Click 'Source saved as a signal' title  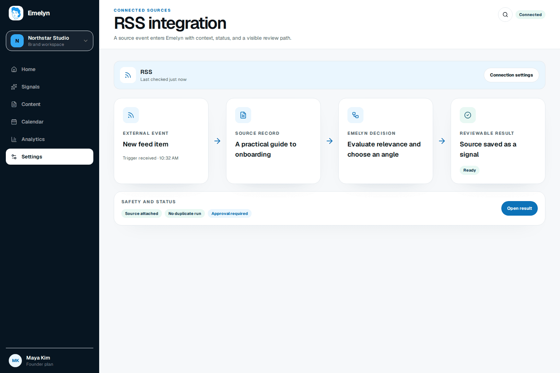[x=488, y=149]
